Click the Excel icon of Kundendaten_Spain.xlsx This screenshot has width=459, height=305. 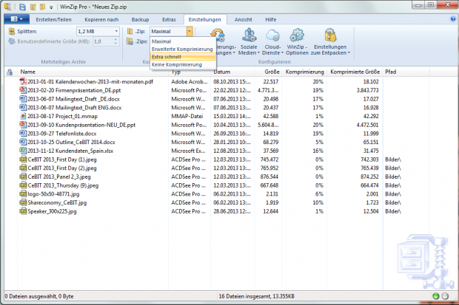coord(23,151)
